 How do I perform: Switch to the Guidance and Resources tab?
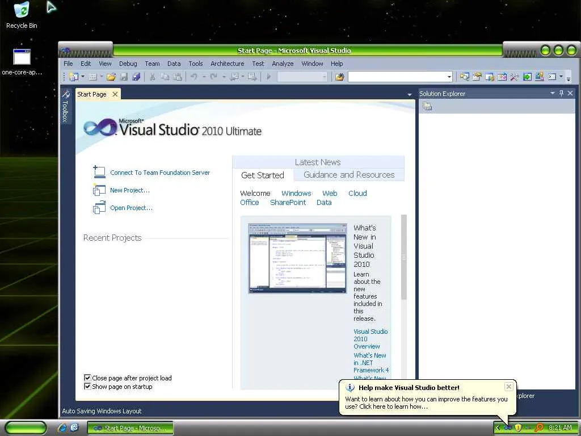[x=349, y=175]
